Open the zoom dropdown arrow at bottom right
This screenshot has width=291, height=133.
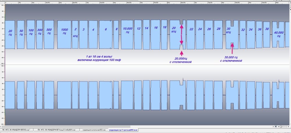pos(276,127)
